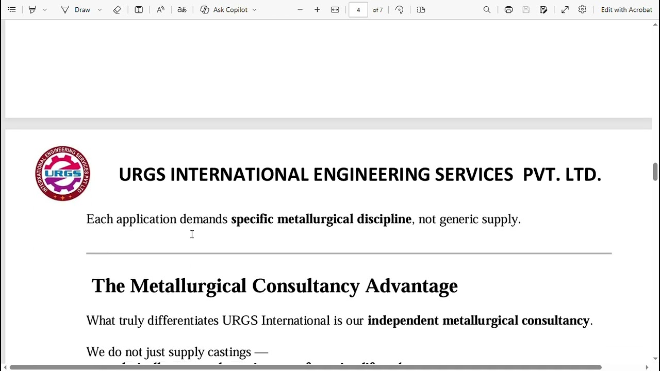Toggle fit to width view

(x=335, y=10)
